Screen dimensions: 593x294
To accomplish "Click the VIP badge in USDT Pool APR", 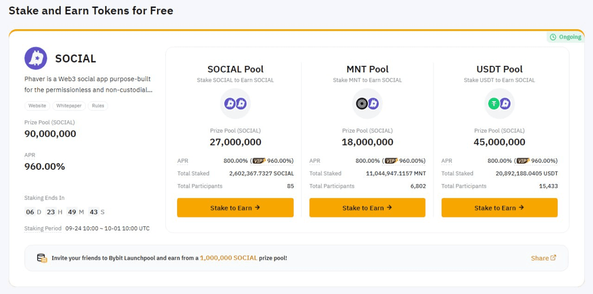I will [523, 161].
